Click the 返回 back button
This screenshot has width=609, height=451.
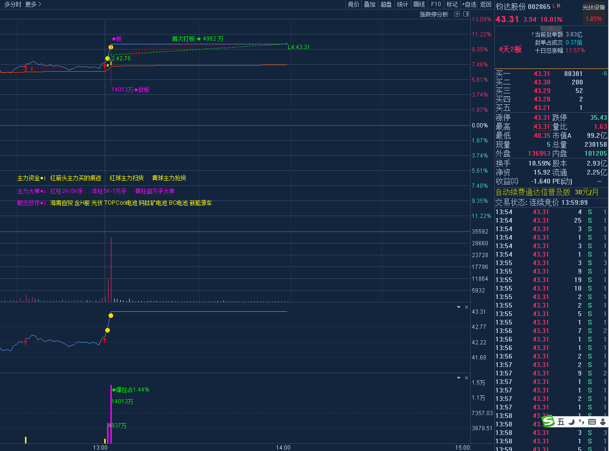point(485,4)
